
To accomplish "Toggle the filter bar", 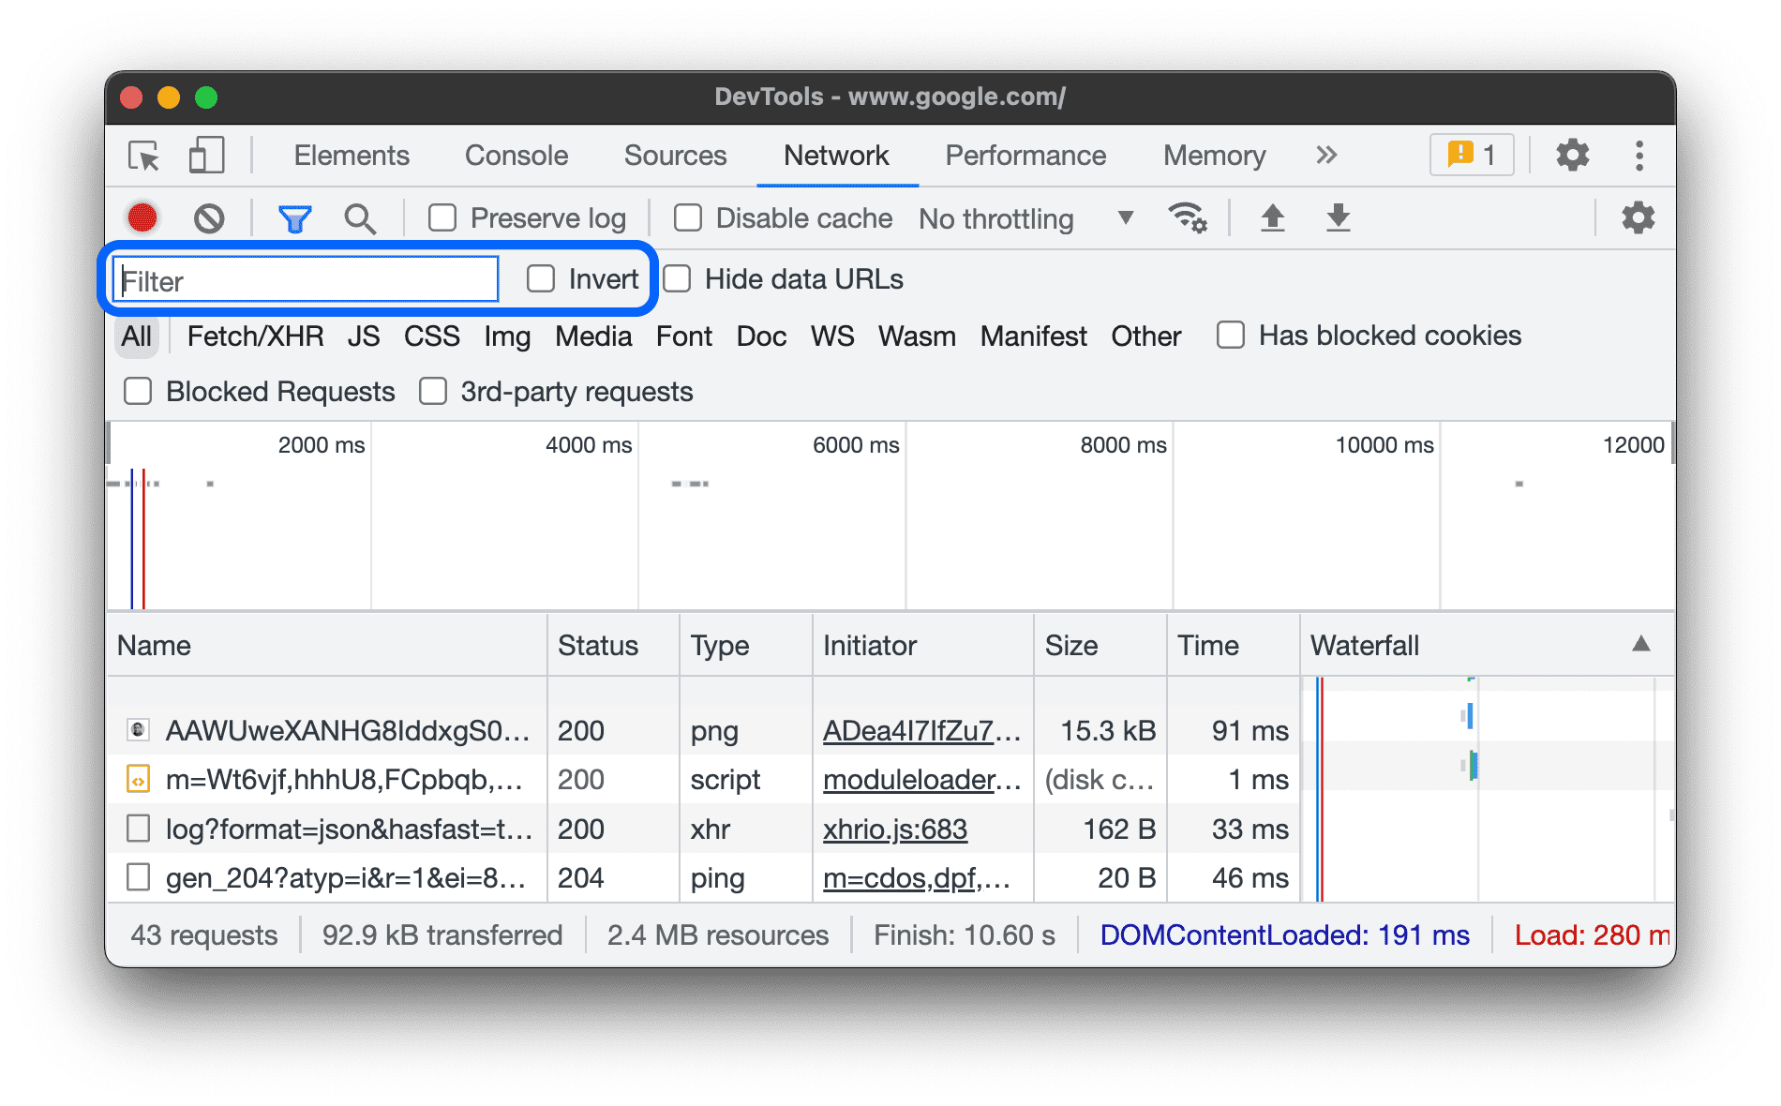I will [x=294, y=217].
